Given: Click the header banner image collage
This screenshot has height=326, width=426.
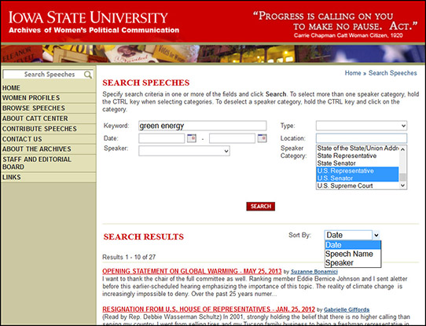Looking at the screenshot, I should pyautogui.click(x=213, y=53).
